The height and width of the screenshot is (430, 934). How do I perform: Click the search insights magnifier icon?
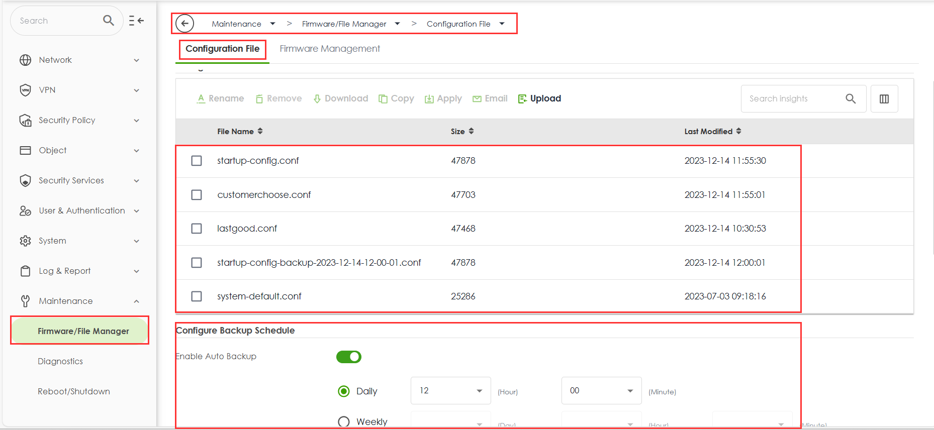tap(850, 99)
